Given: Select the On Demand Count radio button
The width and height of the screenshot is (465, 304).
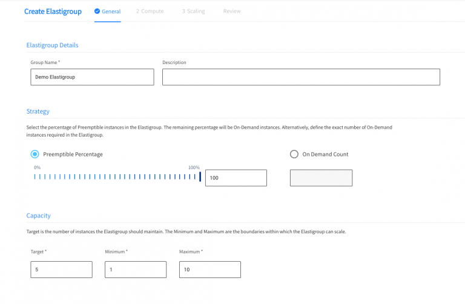Looking at the screenshot, I should 294,154.
